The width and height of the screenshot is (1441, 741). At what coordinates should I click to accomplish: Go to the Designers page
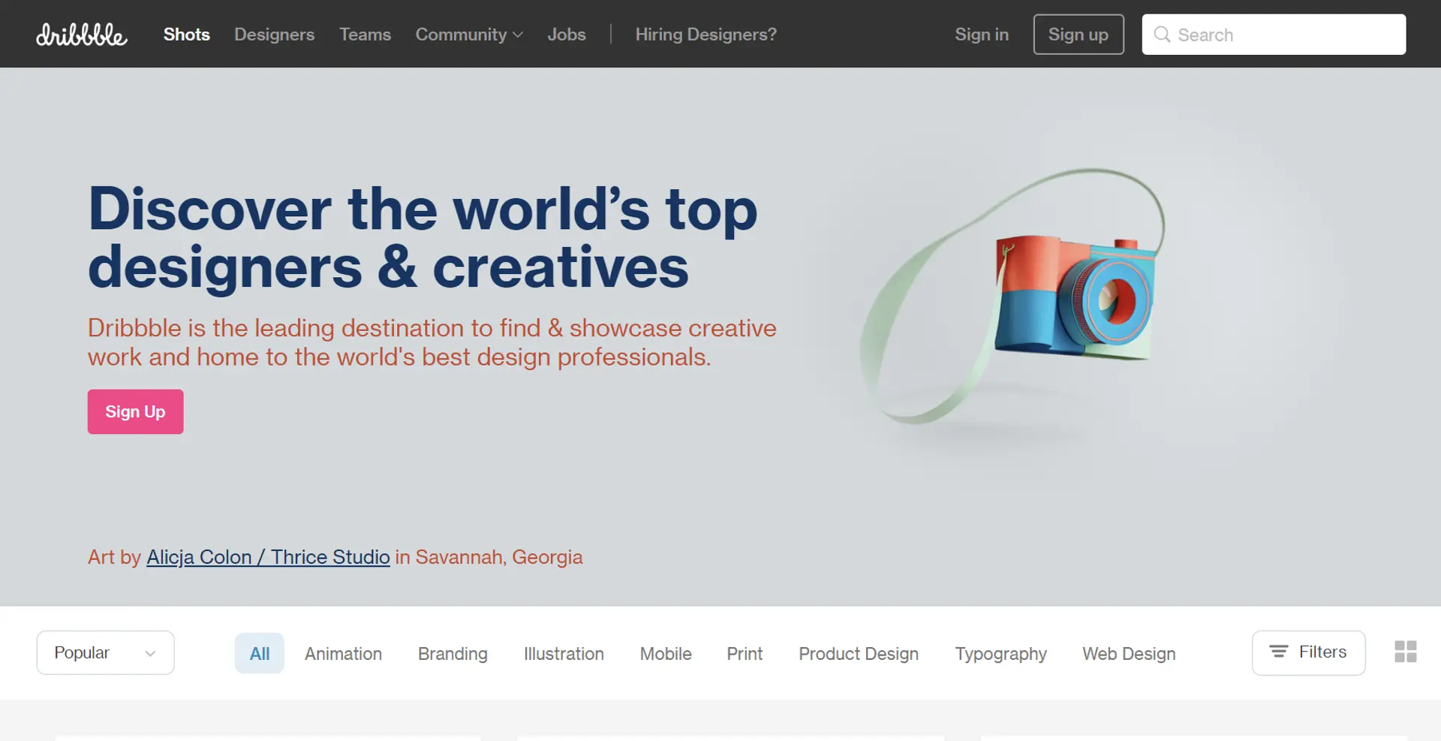(274, 35)
